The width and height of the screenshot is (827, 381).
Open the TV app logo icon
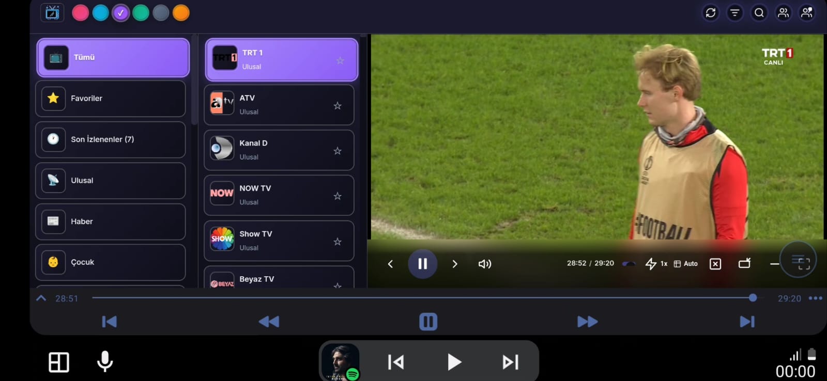coord(52,12)
